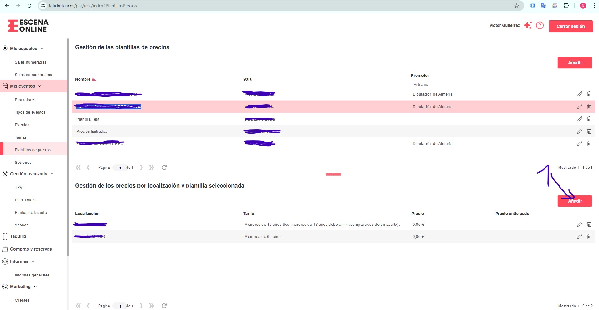Screen dimensions: 599x310
Task: Select Plantillas de precios in the sidebar
Action: [33, 150]
